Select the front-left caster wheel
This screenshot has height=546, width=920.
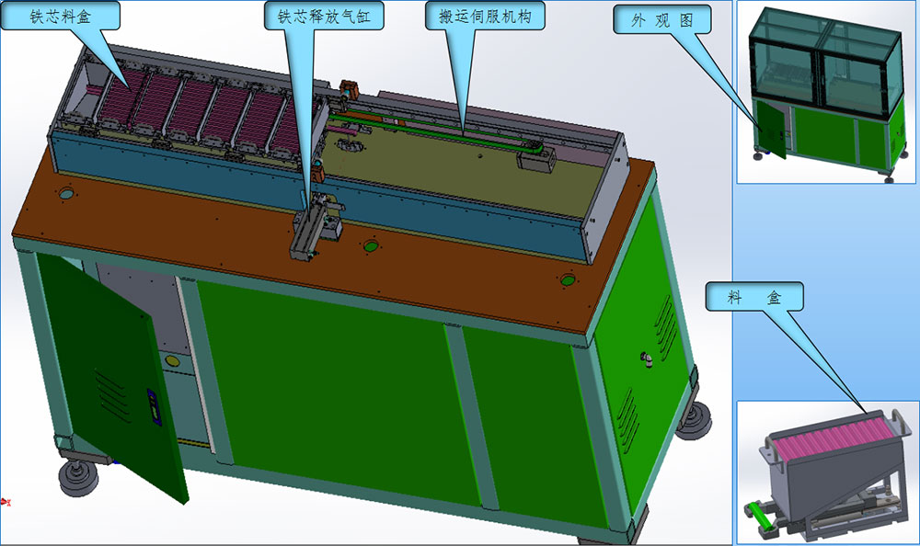78,477
